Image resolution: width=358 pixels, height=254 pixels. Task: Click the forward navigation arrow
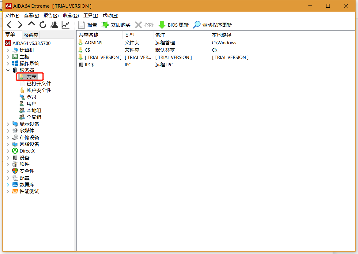point(20,25)
